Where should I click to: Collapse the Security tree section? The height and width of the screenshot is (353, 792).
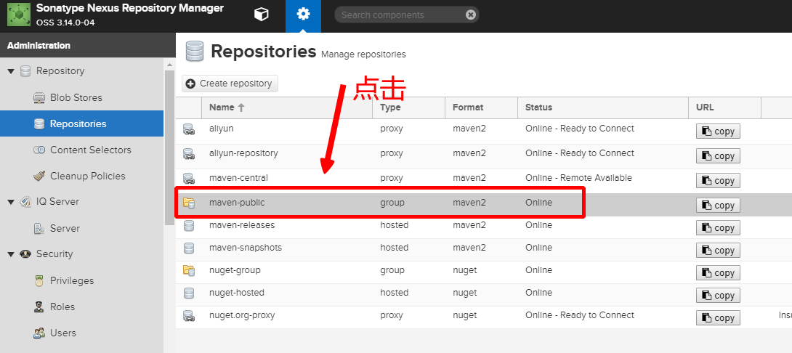pos(11,254)
